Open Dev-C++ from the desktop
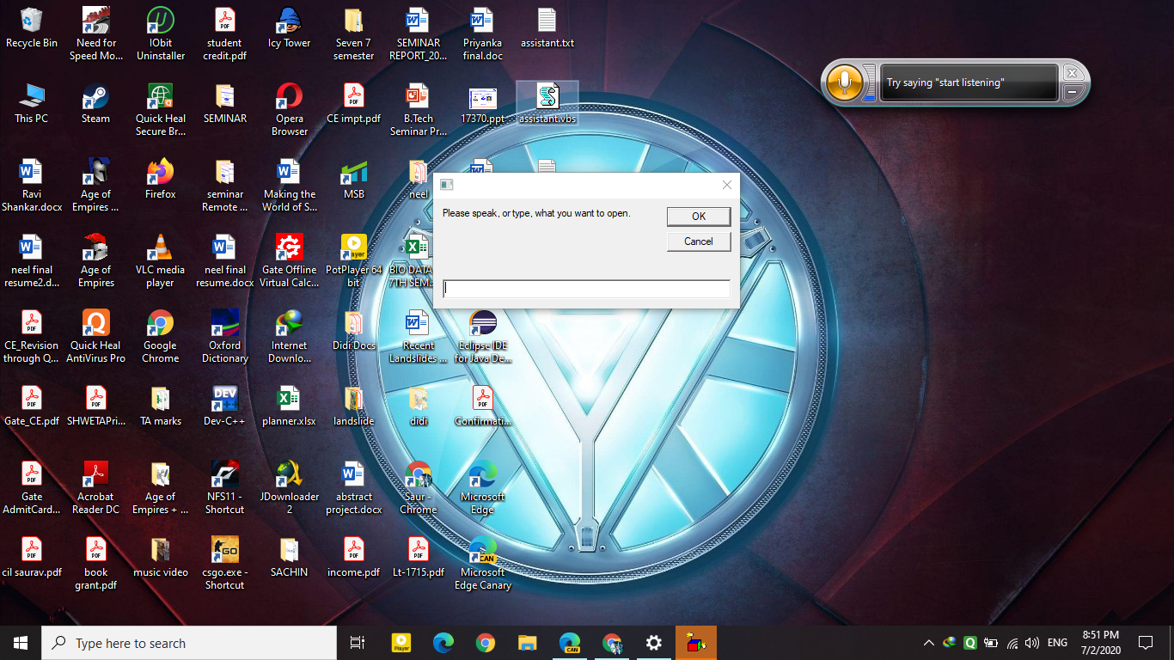The height and width of the screenshot is (660, 1174). [224, 400]
